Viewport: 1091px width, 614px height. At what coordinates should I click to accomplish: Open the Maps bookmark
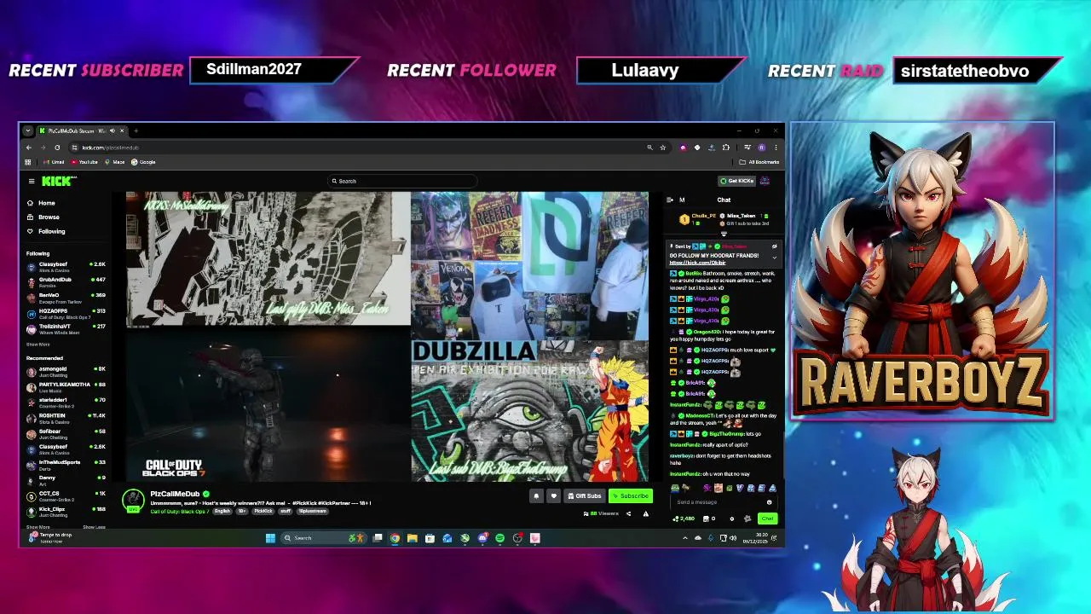[x=115, y=162]
